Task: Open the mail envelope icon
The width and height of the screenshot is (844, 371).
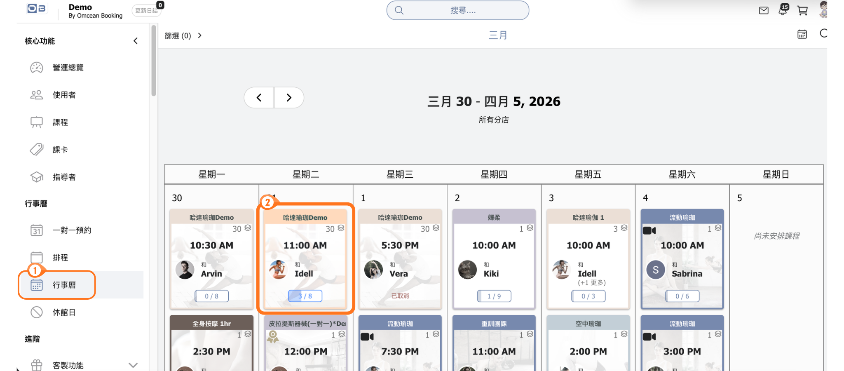Action: click(x=763, y=10)
